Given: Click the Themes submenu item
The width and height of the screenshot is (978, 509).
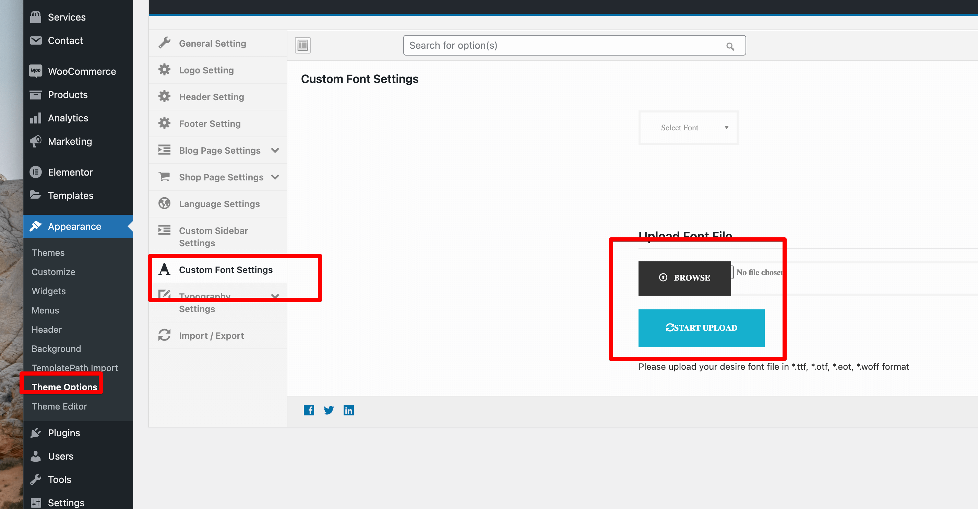Looking at the screenshot, I should point(48,252).
